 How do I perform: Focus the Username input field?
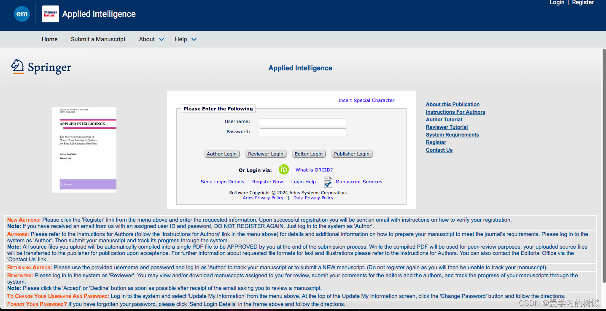pyautogui.click(x=303, y=122)
